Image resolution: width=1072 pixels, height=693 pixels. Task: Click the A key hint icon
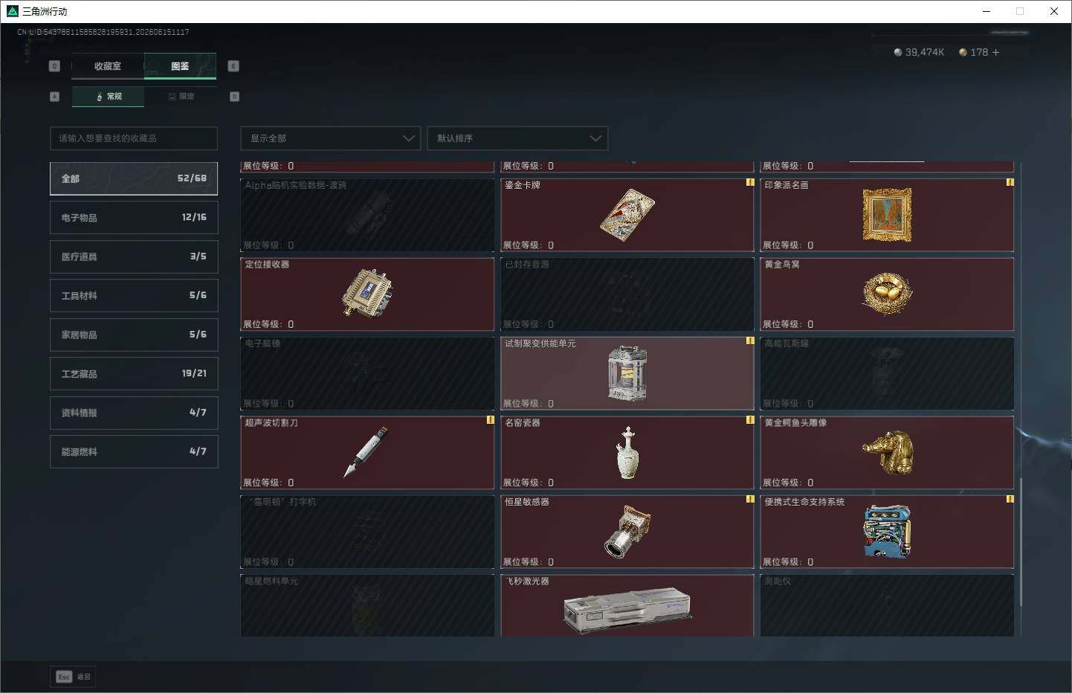pyautogui.click(x=54, y=97)
